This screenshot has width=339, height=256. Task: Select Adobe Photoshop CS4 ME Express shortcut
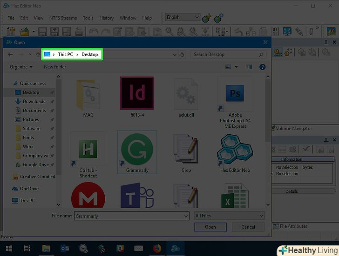tap(235, 102)
